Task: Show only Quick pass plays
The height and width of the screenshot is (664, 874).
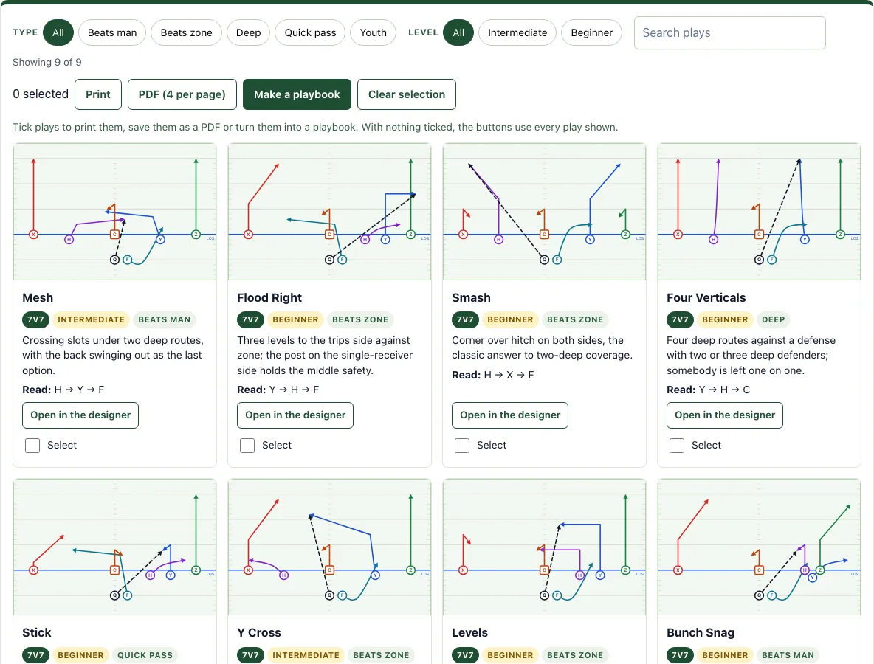Action: 311,33
